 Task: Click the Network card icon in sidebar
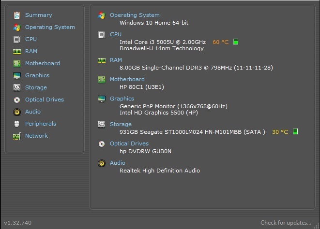point(17,136)
